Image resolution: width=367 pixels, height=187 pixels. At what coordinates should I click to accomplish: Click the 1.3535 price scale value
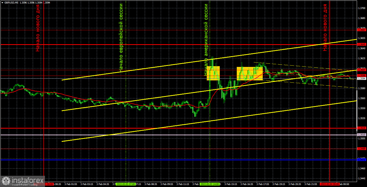click(362, 118)
